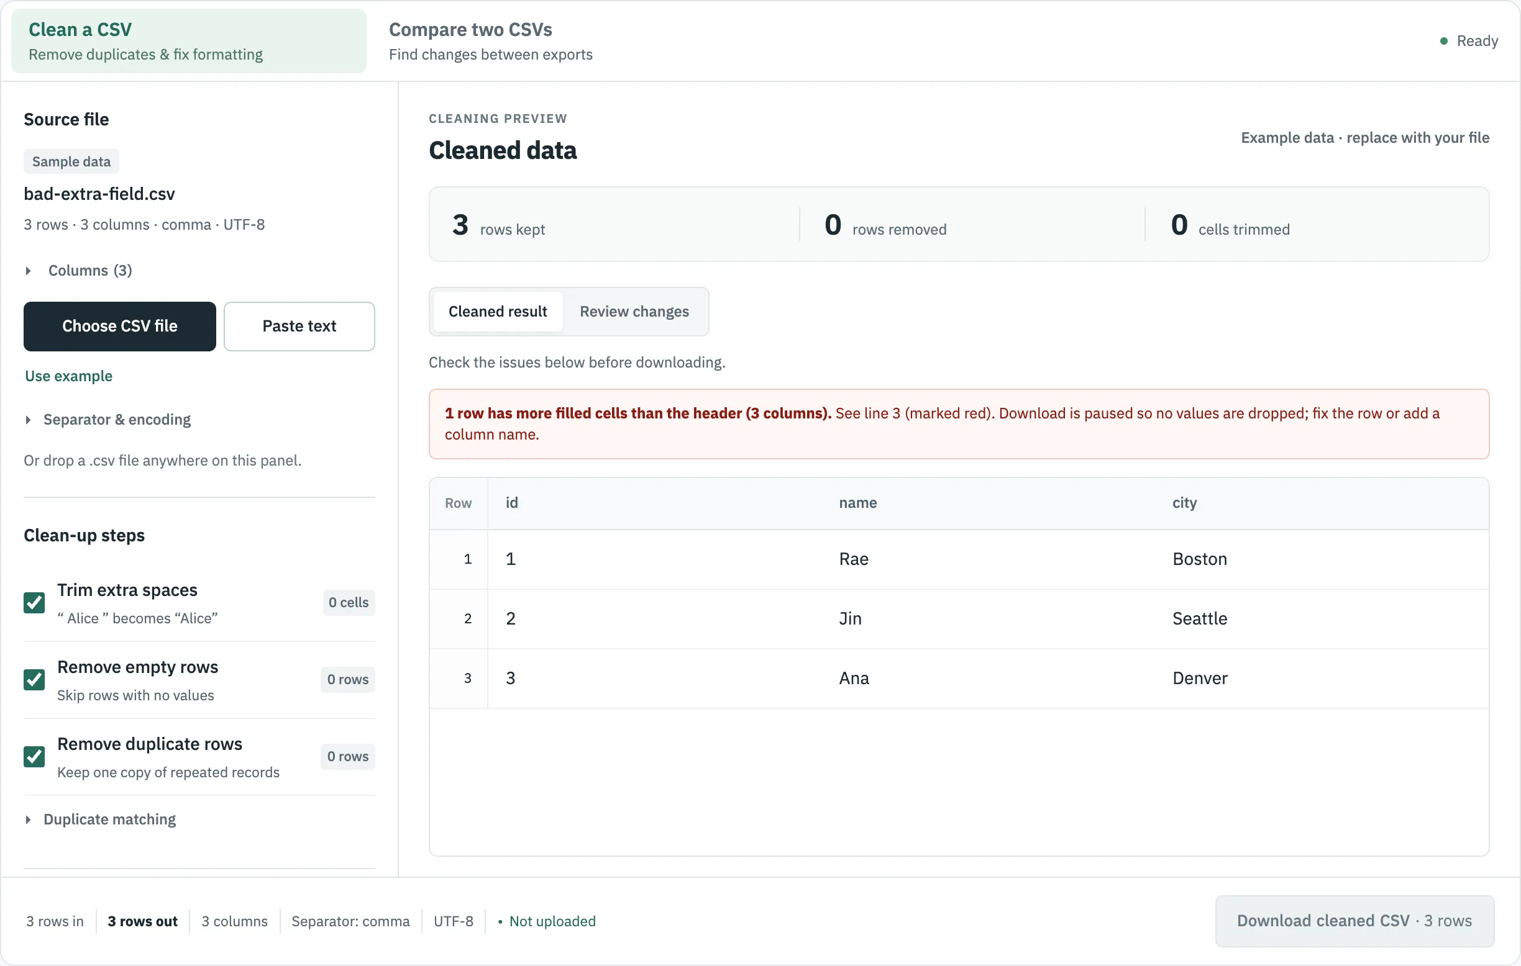Select the Boston city cell
The image size is (1521, 966).
1322,559
